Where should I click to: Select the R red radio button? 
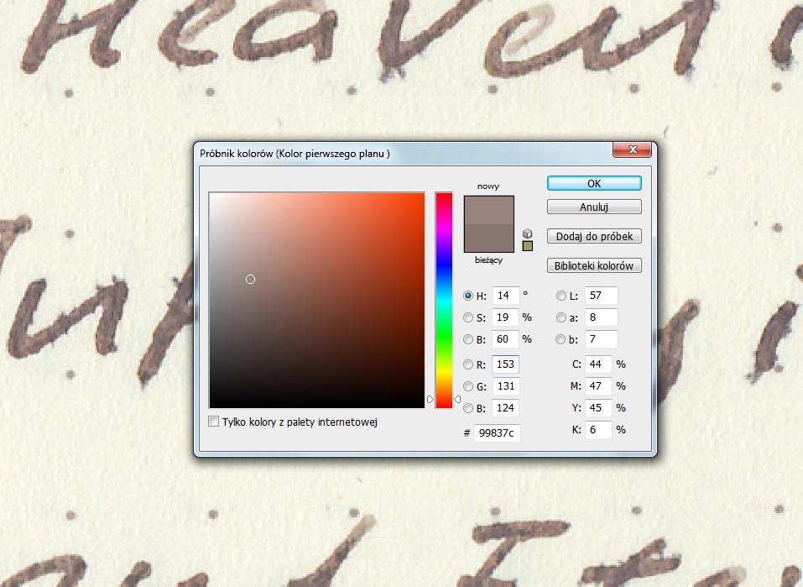click(469, 364)
